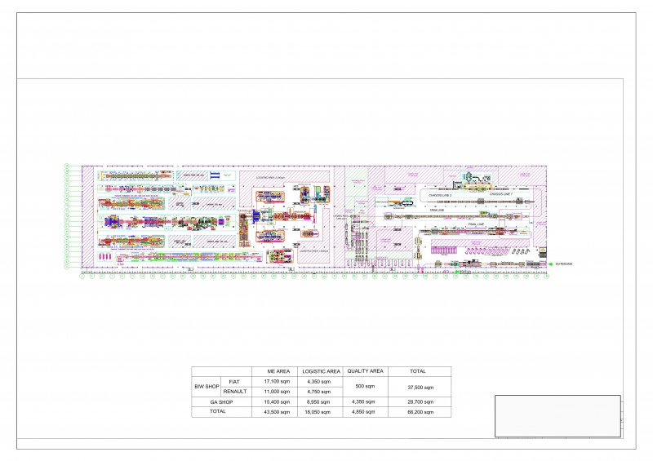Click the 8,950 sqm GA logistic cell
Viewport: 653px width, 461px height.
pos(318,402)
